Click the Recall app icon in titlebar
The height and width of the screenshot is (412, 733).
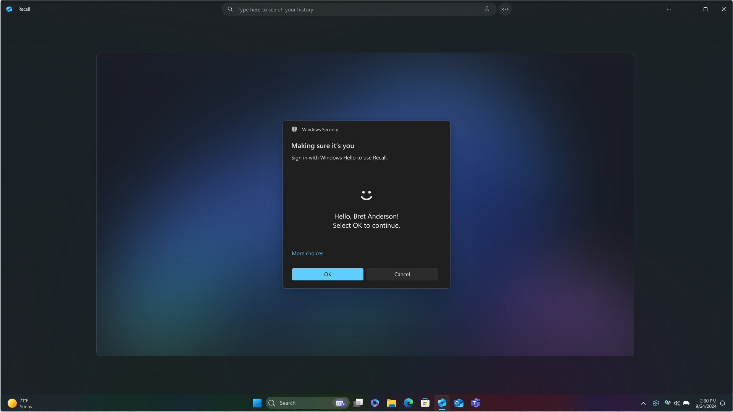tap(9, 8)
